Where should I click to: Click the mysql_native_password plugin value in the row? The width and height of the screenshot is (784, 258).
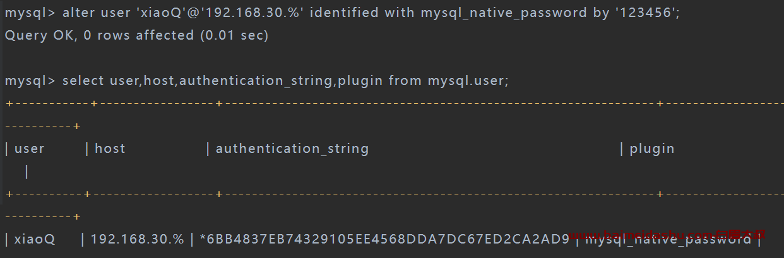coord(668,240)
